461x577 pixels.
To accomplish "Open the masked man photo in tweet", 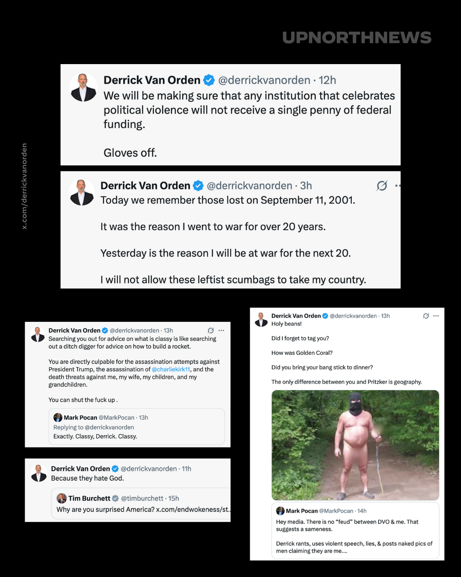I will (x=355, y=445).
